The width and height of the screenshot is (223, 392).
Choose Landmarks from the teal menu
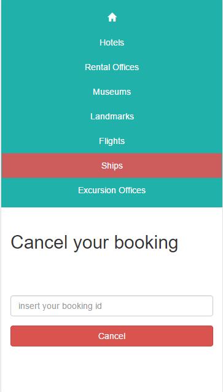(x=112, y=116)
